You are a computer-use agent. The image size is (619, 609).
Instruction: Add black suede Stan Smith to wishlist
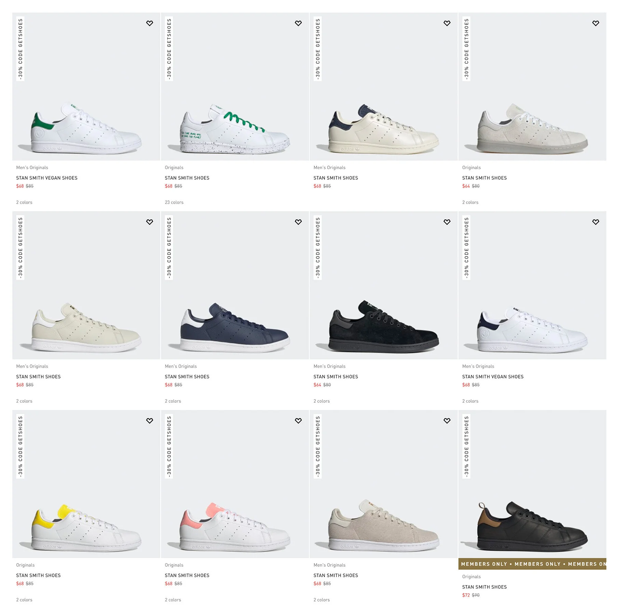click(x=447, y=222)
